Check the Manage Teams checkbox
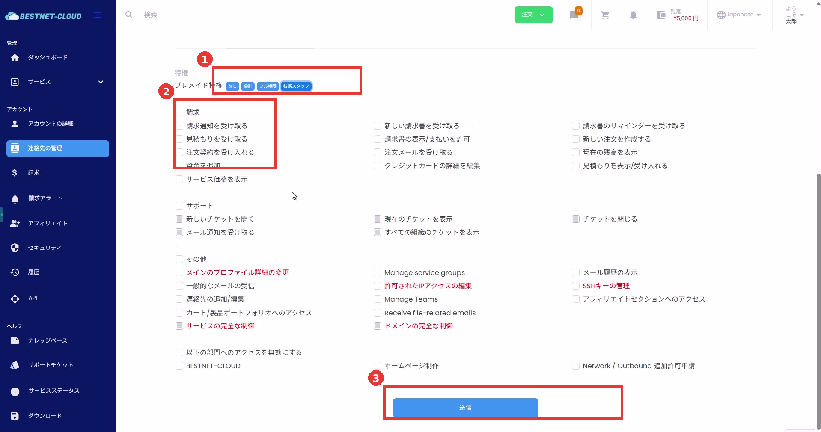The image size is (821, 432). click(x=378, y=299)
